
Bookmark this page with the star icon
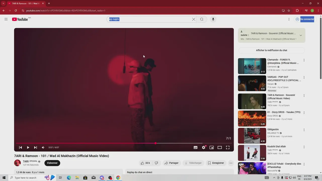(289, 11)
